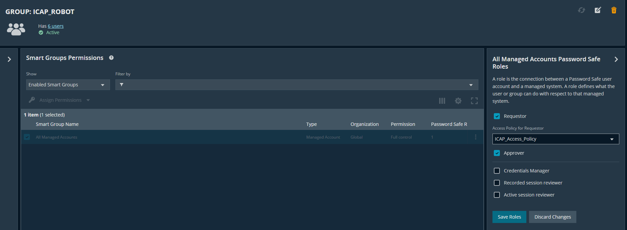The width and height of the screenshot is (627, 230).
Task: Expand the left sidebar panel chevron
Action: coord(9,59)
